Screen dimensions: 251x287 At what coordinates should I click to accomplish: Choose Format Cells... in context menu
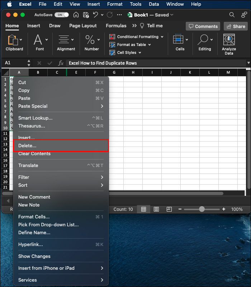[61, 217]
